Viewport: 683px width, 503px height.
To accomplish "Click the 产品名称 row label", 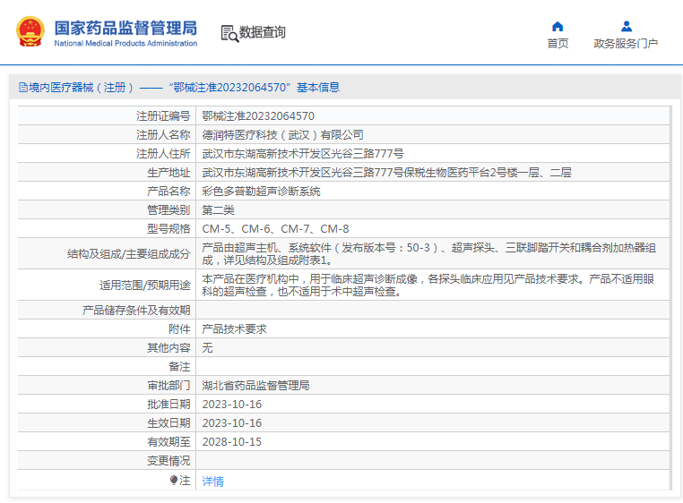I will pyautogui.click(x=169, y=192).
